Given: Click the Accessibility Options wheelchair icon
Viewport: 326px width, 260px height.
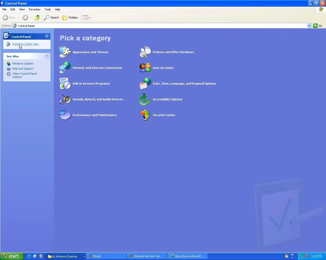Looking at the screenshot, I should tap(145, 99).
